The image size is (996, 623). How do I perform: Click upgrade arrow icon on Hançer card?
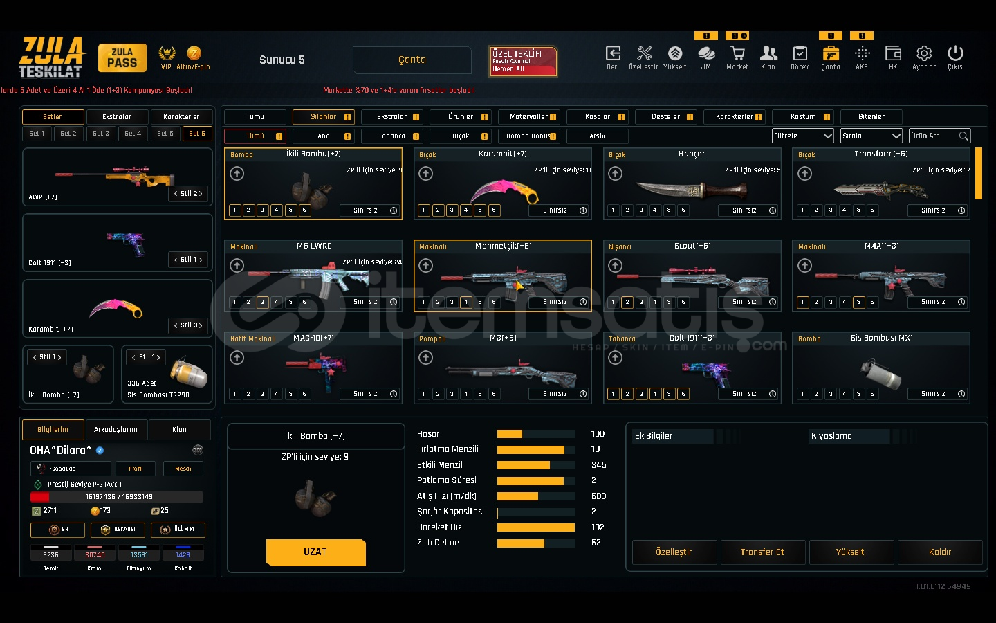pos(616,174)
